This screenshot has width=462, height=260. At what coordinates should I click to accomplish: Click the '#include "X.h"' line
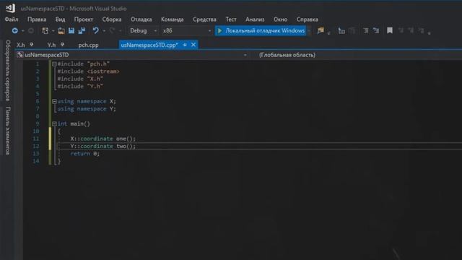click(x=80, y=79)
